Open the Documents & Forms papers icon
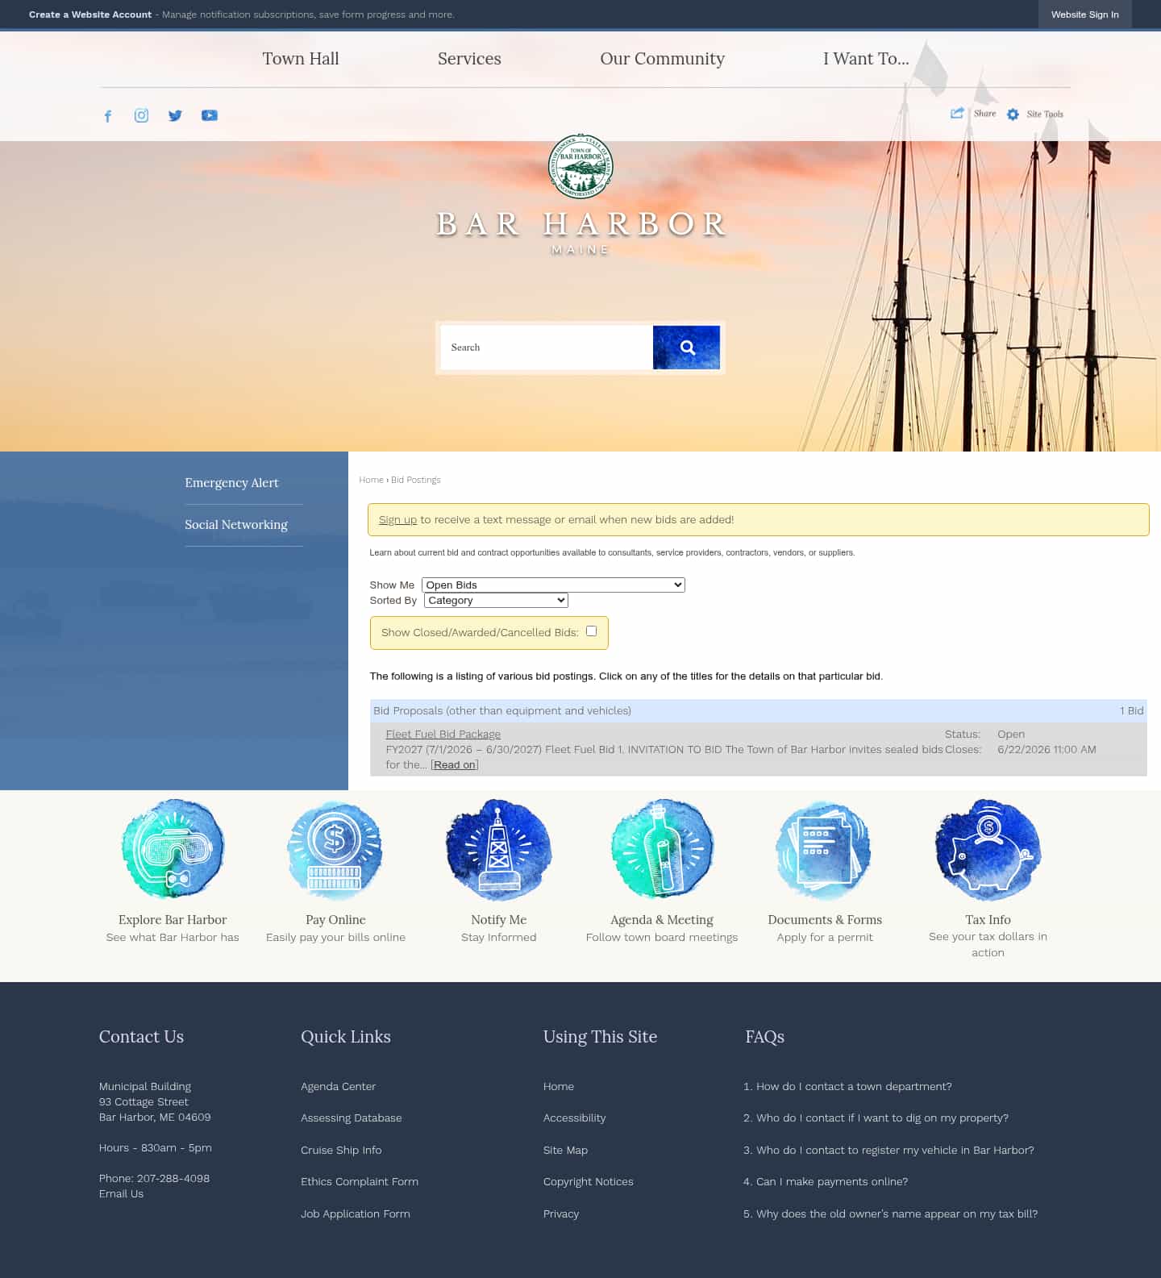 pyautogui.click(x=824, y=850)
